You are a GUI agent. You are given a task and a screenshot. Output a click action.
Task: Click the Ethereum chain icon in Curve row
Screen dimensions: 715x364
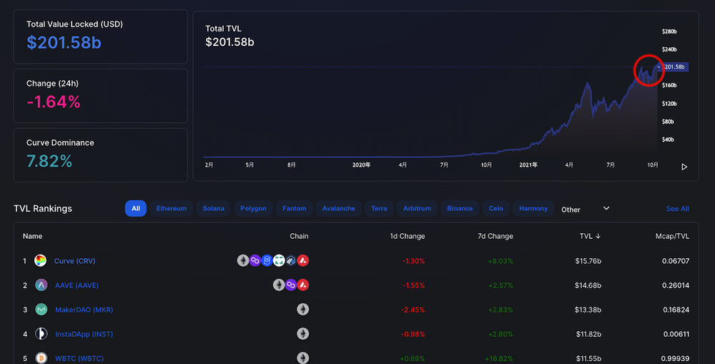pos(243,260)
